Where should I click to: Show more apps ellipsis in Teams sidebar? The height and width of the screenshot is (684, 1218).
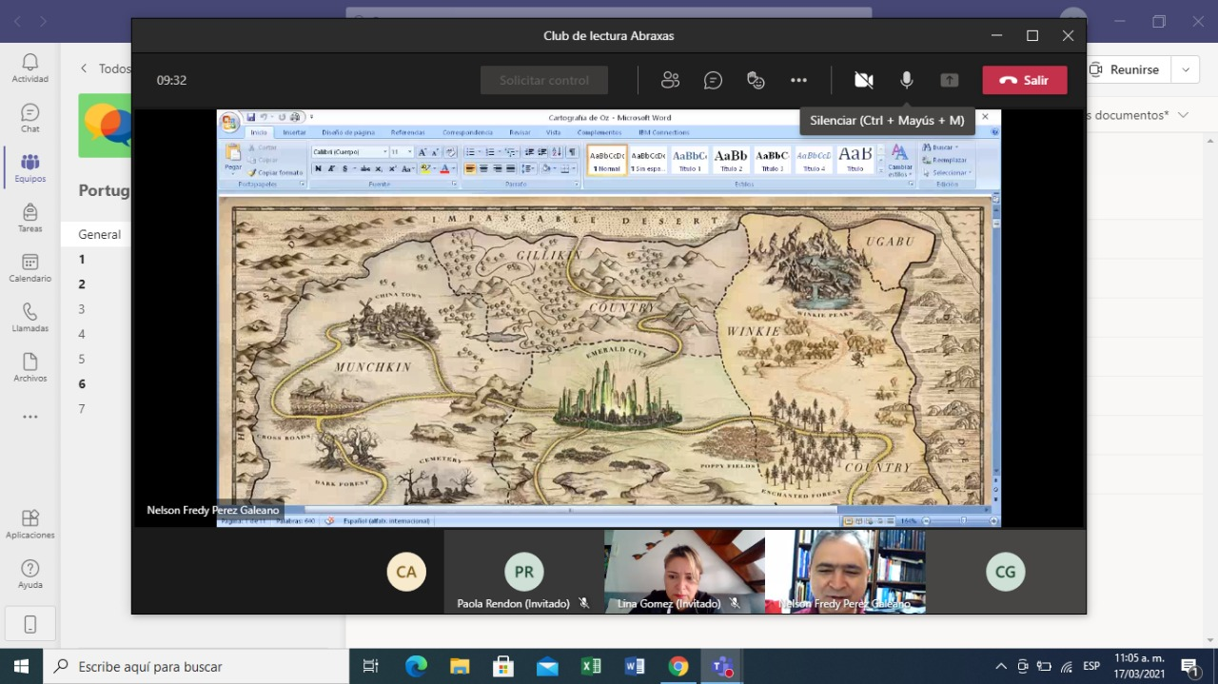click(30, 417)
